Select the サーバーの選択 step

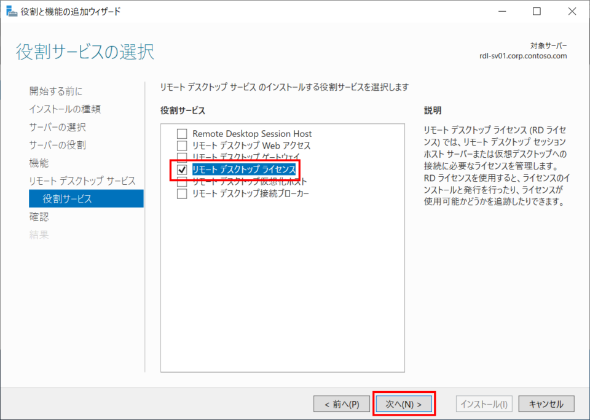pyautogui.click(x=57, y=127)
